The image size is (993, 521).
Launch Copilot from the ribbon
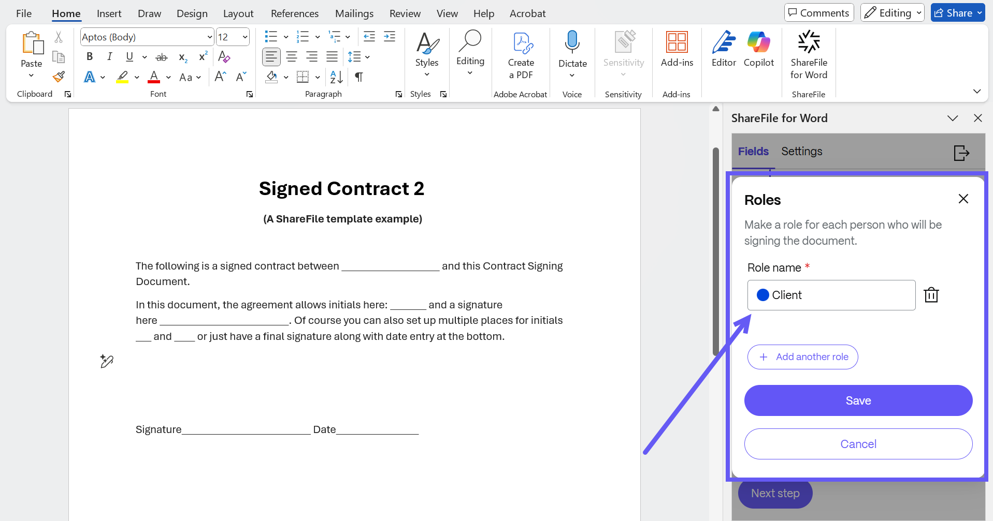[758, 49]
